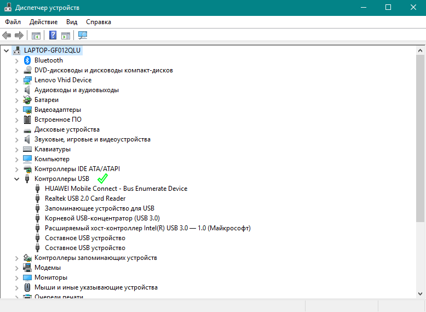
Task: Expand the Компьютер category arrow
Action: click(16, 160)
